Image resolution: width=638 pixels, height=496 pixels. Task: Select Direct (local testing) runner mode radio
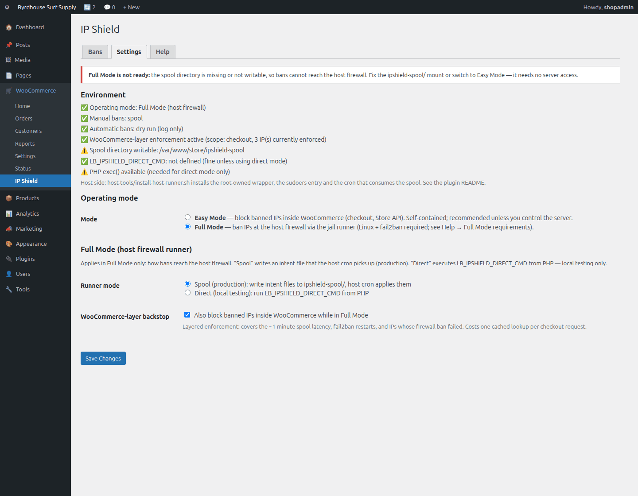(188, 293)
